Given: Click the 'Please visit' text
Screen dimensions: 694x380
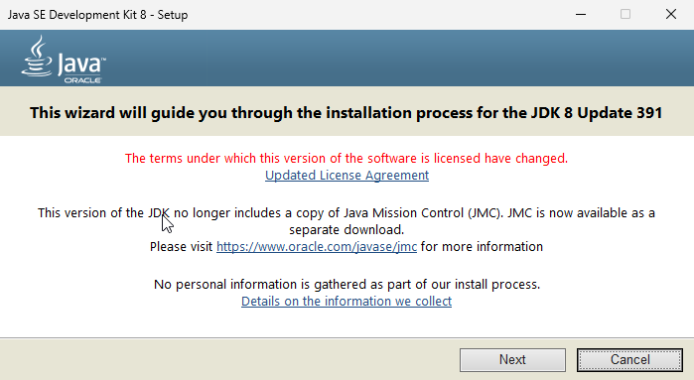Looking at the screenshot, I should click(x=181, y=246).
